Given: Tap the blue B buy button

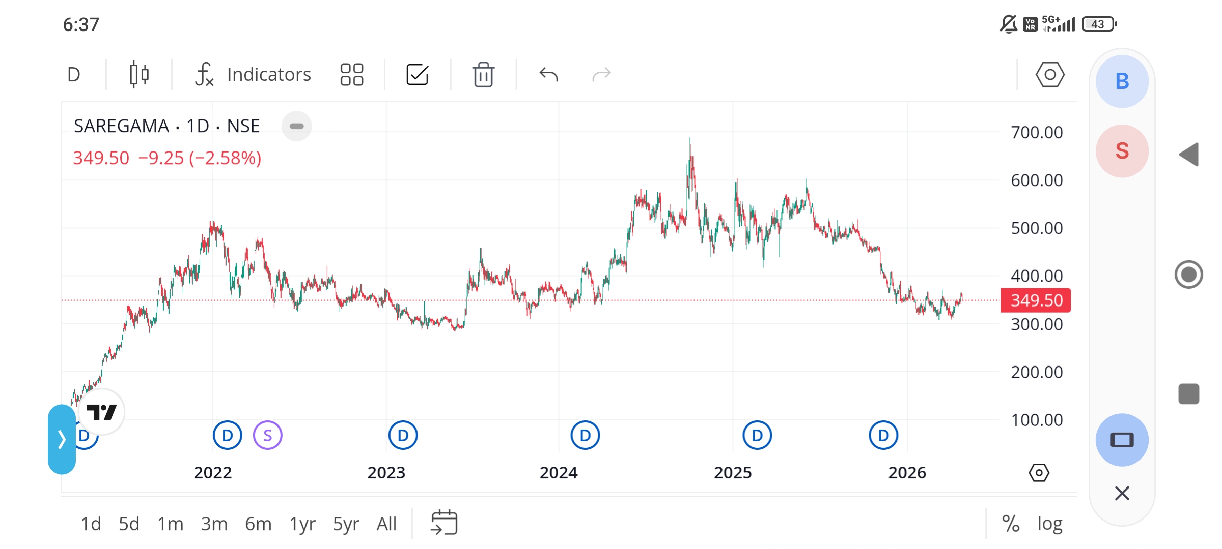Looking at the screenshot, I should [x=1122, y=81].
